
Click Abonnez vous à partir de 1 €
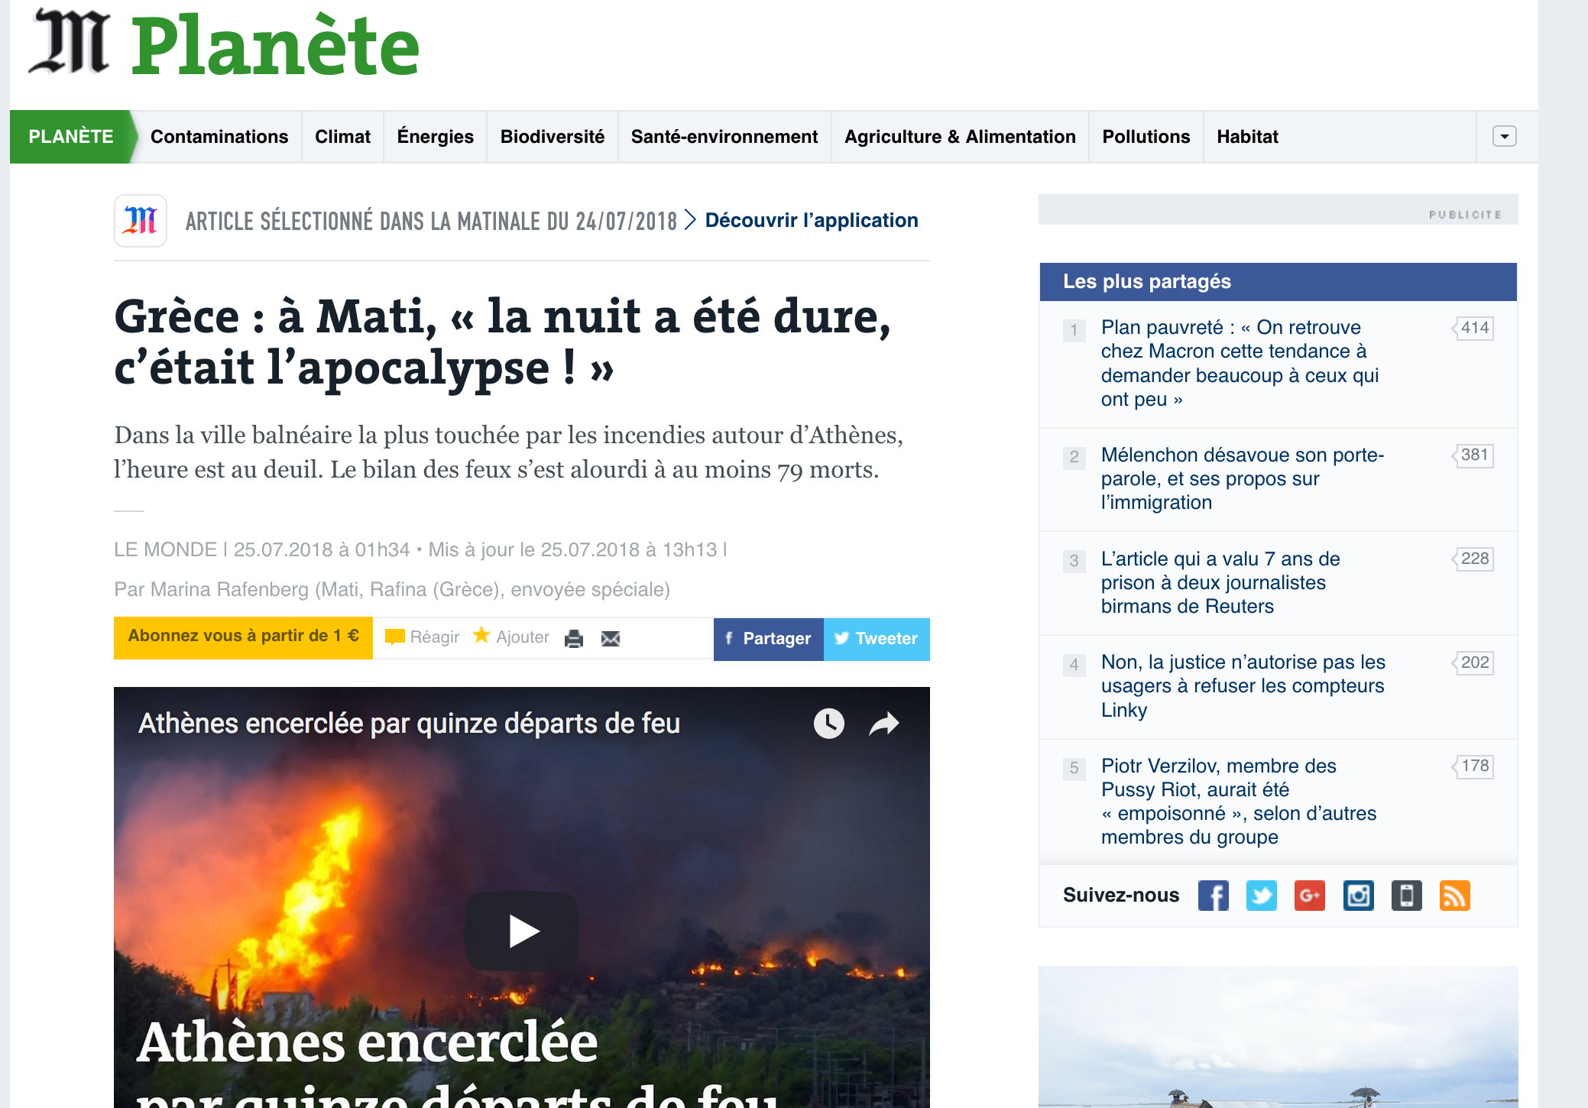[x=243, y=637]
